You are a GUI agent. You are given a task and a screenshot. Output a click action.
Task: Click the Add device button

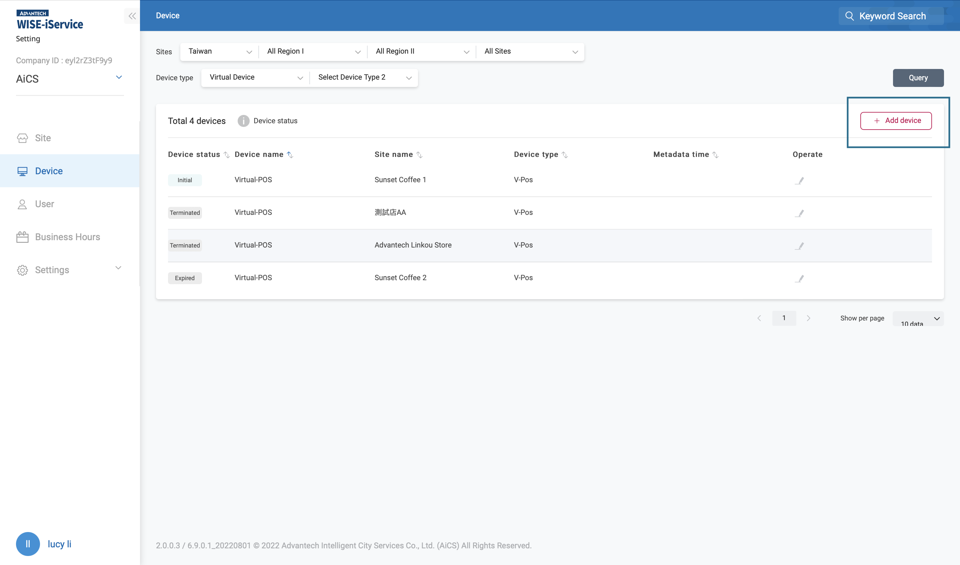click(896, 121)
